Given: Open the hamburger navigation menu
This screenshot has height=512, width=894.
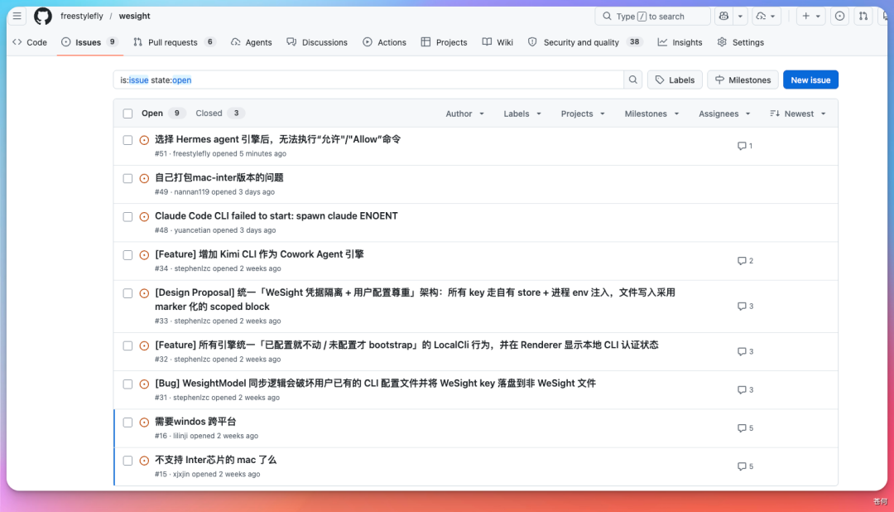Looking at the screenshot, I should 17,16.
